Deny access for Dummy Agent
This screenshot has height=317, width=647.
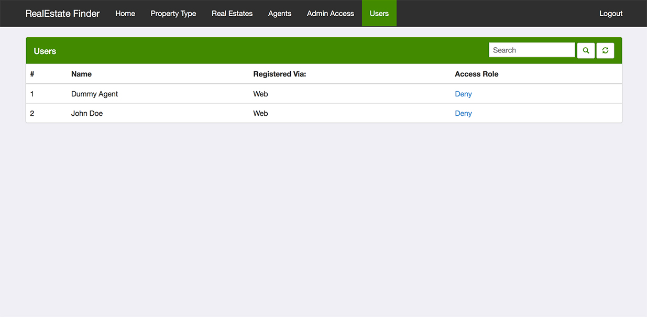(463, 94)
